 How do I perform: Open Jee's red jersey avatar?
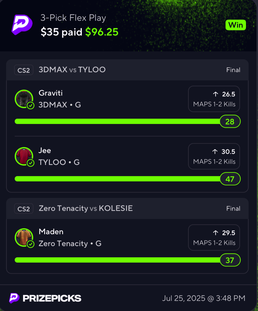tap(24, 156)
